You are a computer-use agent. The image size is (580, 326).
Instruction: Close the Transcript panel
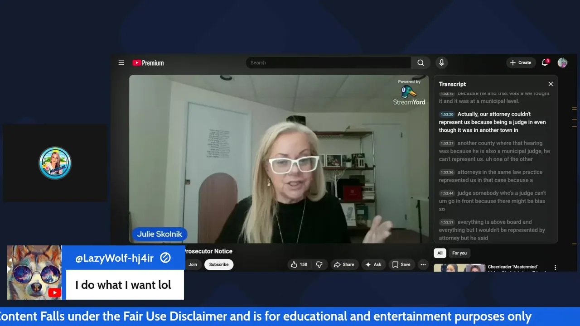(551, 84)
